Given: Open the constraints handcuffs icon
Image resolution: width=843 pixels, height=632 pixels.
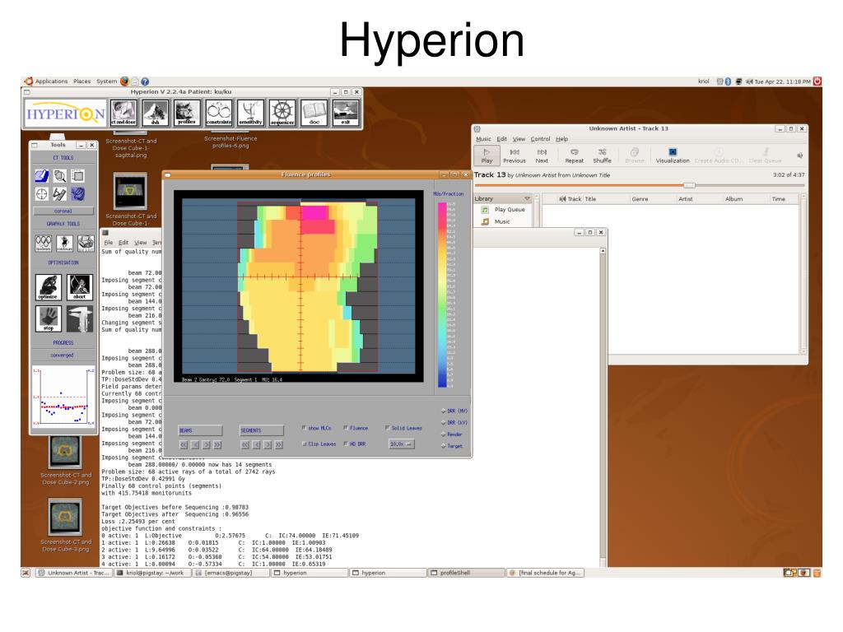Looking at the screenshot, I should 219,112.
